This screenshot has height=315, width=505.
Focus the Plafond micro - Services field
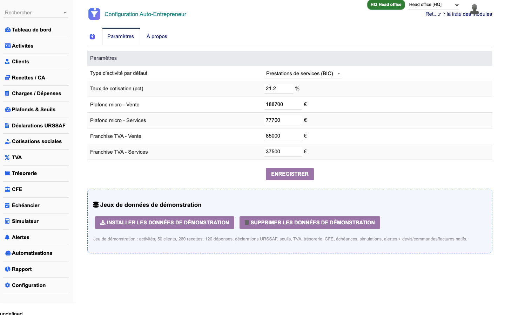point(283,120)
